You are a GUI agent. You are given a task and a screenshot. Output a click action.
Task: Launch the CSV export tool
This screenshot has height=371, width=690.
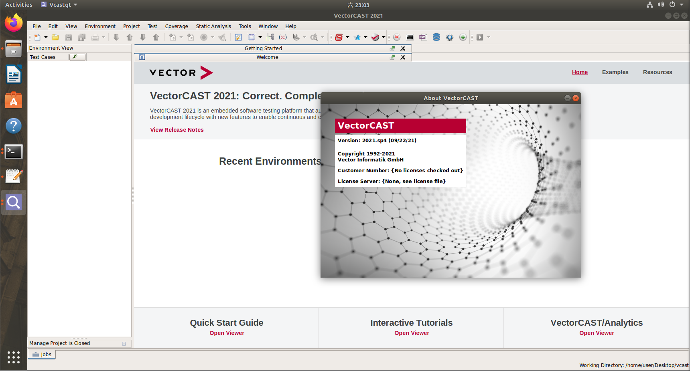[422, 37]
